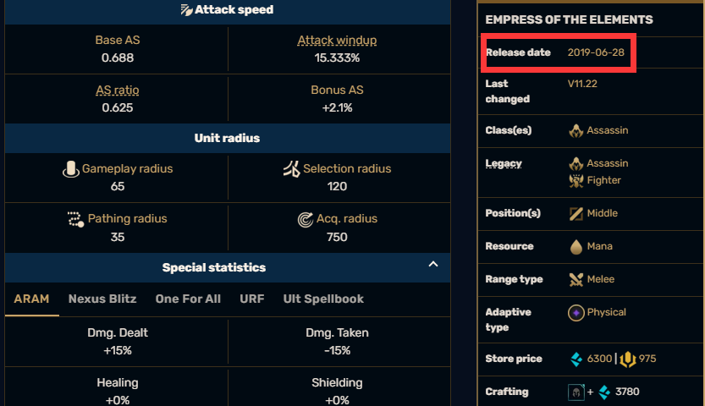Open the One For All tab
This screenshot has height=406, width=705.
click(188, 299)
